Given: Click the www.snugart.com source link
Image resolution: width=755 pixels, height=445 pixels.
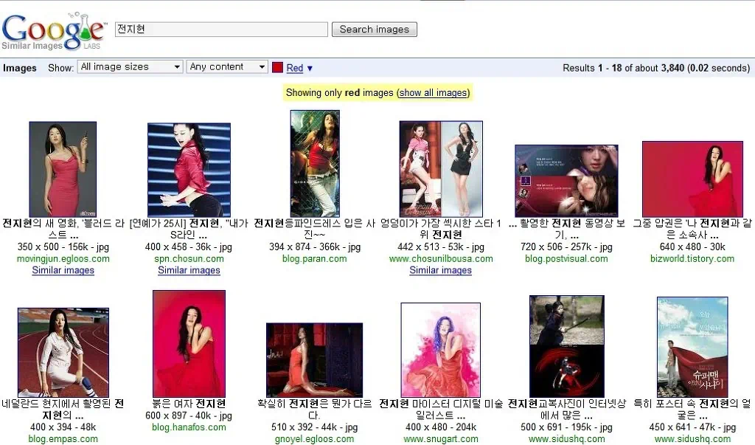Looking at the screenshot, I should point(440,438).
